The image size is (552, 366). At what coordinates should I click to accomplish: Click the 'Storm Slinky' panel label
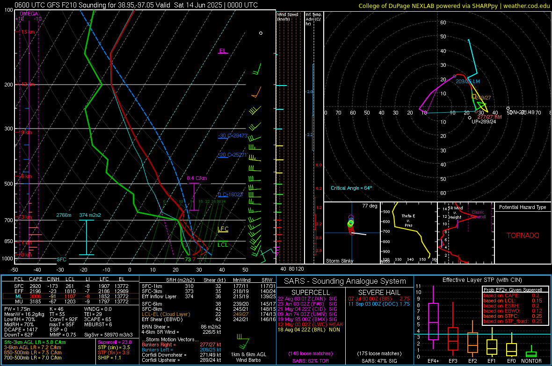(x=339, y=261)
